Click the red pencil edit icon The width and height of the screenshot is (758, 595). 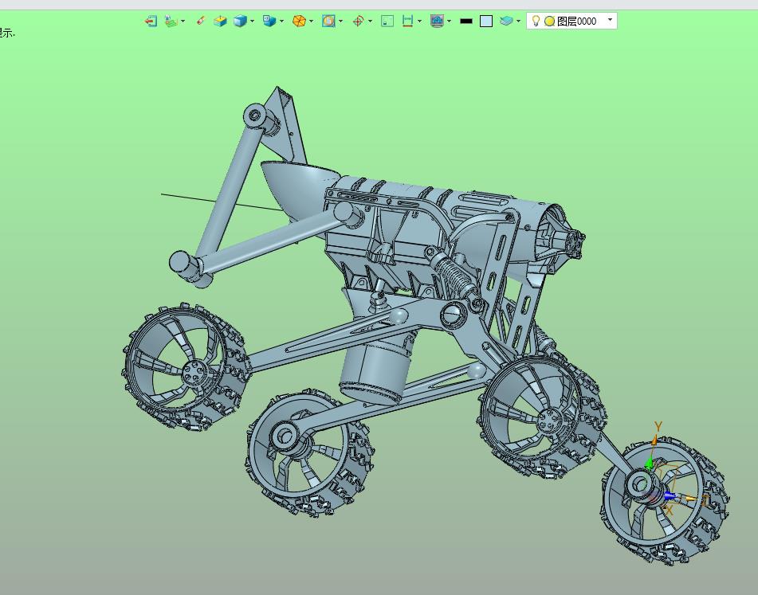coord(201,21)
